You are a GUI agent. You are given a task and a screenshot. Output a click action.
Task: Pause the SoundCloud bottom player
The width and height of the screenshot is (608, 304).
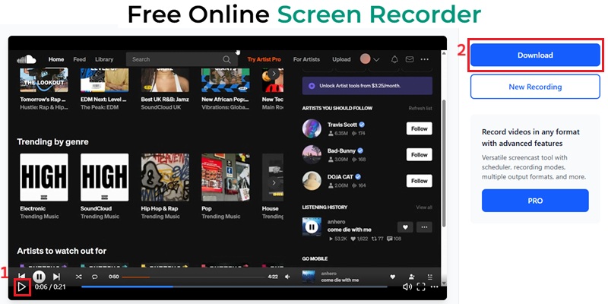pos(39,277)
